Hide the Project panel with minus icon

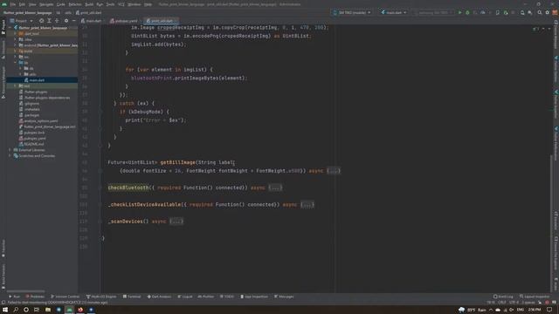[73, 21]
